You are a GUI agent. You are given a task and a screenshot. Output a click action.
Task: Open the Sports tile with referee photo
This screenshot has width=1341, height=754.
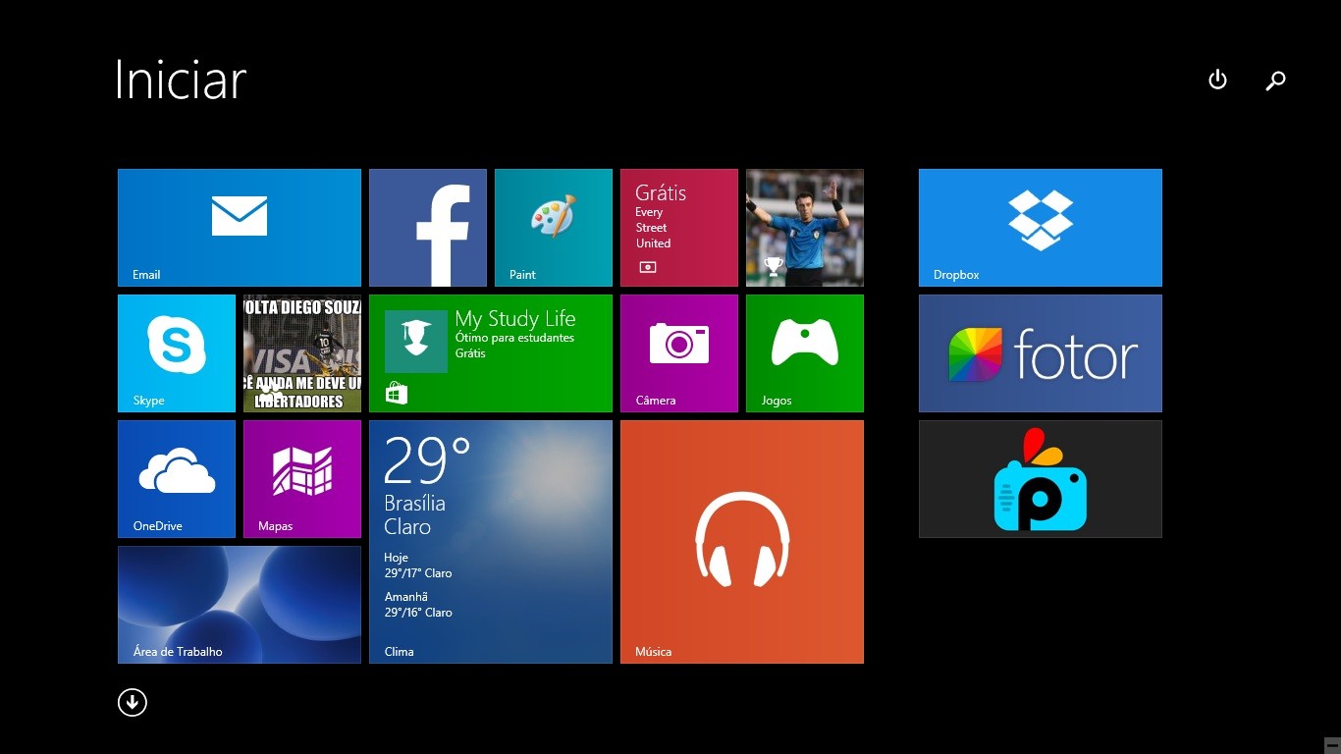pyautogui.click(x=805, y=228)
